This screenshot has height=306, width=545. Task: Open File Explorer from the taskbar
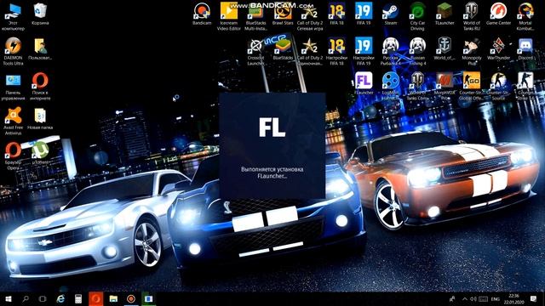point(113,298)
